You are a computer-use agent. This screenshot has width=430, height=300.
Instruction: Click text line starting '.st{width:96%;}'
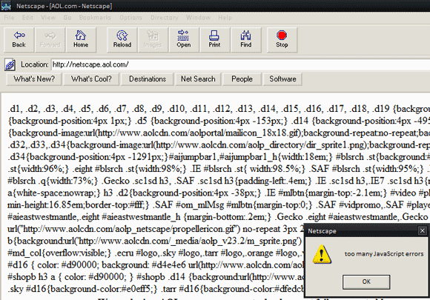219,169
